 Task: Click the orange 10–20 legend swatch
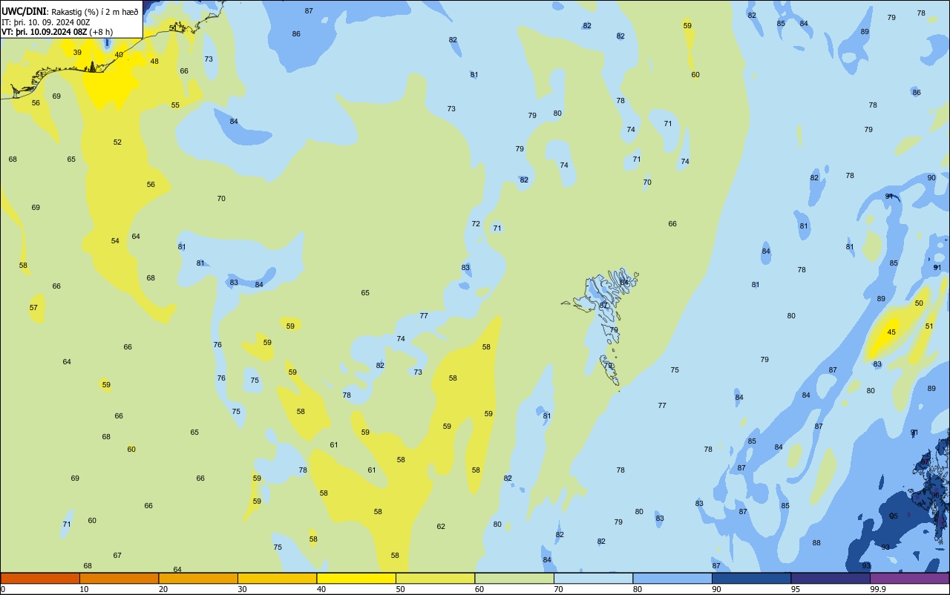pos(119,578)
